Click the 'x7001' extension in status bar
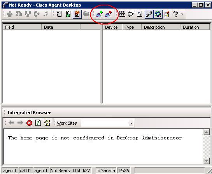This screenshot has height=174, width=212. 25,171
